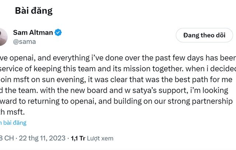
Task: Click the Lượt xem label
Action: point(100,138)
